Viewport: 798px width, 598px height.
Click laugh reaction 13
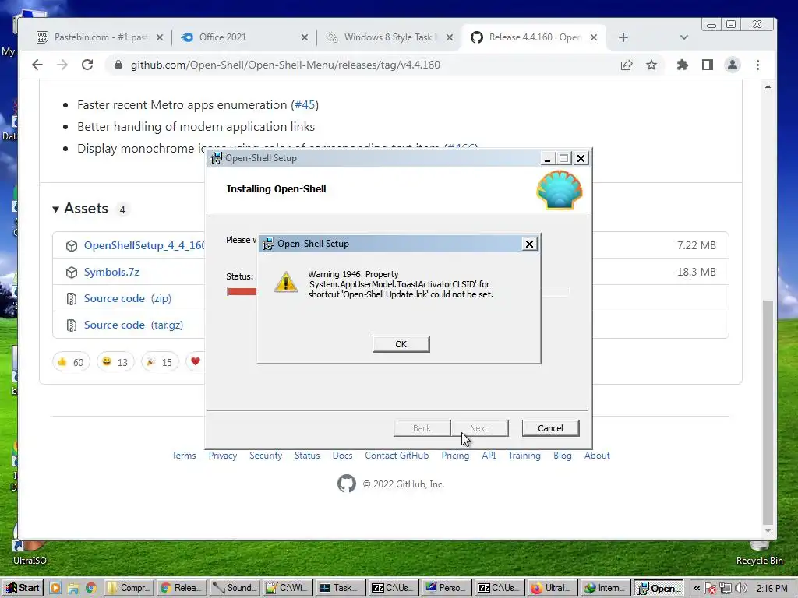tap(115, 362)
